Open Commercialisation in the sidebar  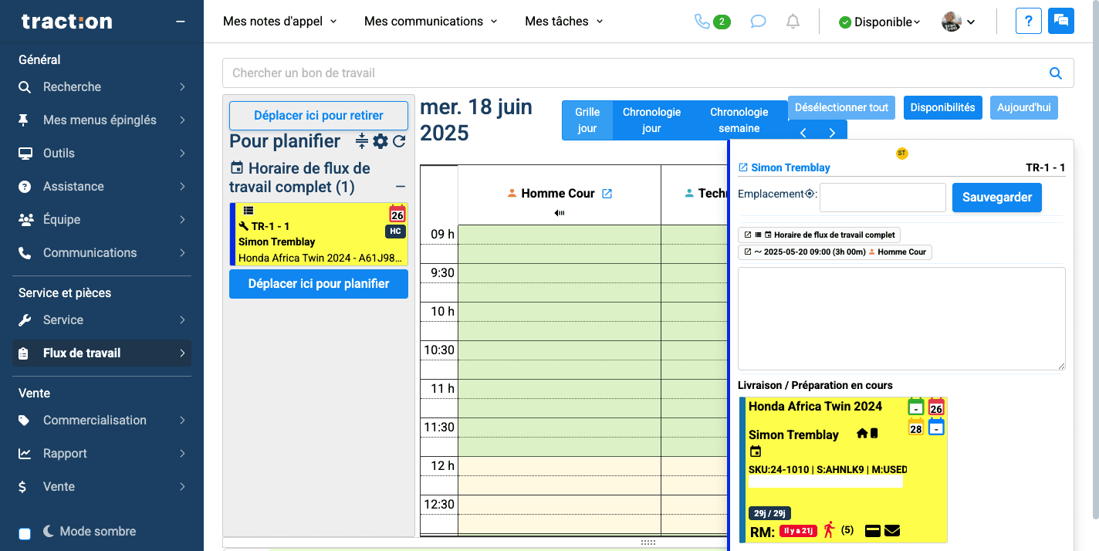(102, 421)
